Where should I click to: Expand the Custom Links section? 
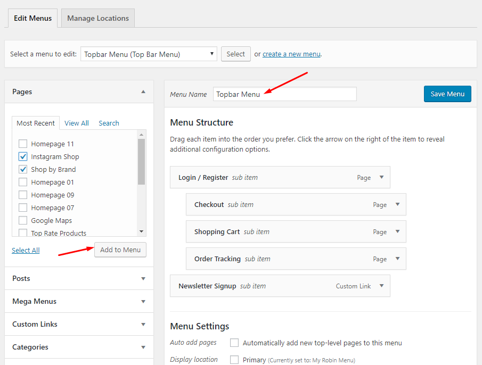(143, 324)
